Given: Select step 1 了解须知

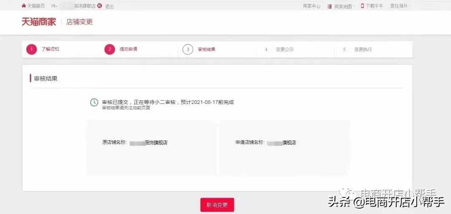Looking at the screenshot, I should pos(43,49).
